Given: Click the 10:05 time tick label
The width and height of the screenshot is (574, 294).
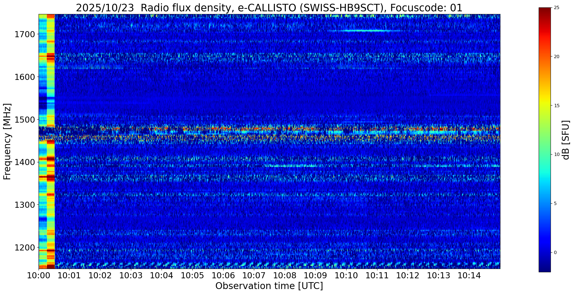Looking at the screenshot, I should pos(192,276).
